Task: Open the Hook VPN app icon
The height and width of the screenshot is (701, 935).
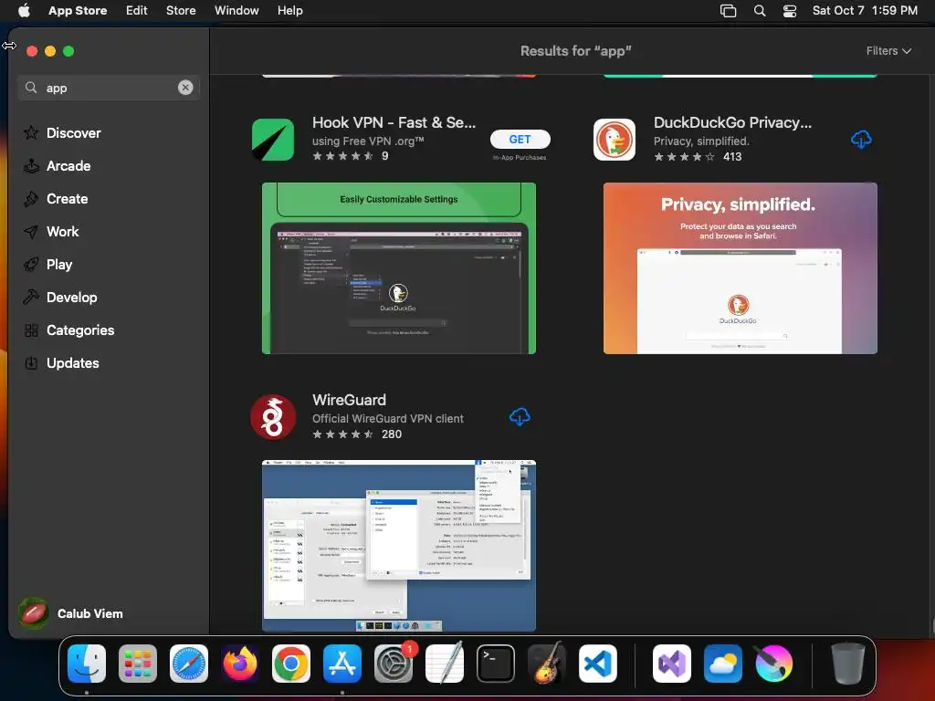Action: (273, 140)
